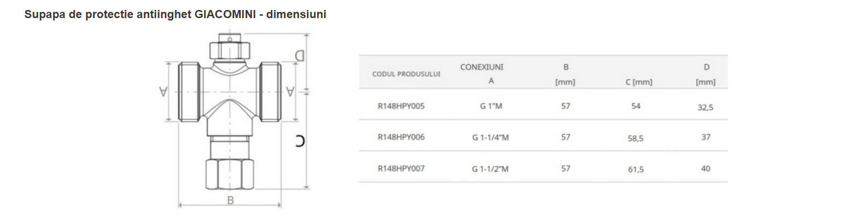
Task: Click the C [mm] column header
Action: [639, 82]
